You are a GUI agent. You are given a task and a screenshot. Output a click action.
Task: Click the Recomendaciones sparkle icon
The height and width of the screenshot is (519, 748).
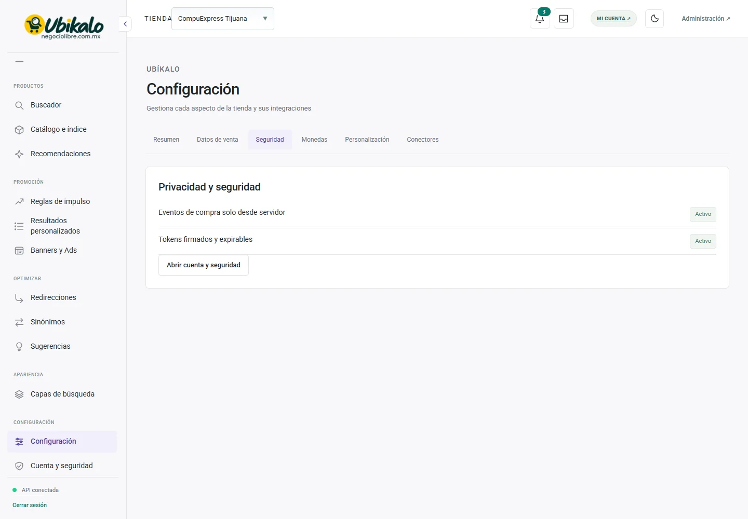pos(19,154)
